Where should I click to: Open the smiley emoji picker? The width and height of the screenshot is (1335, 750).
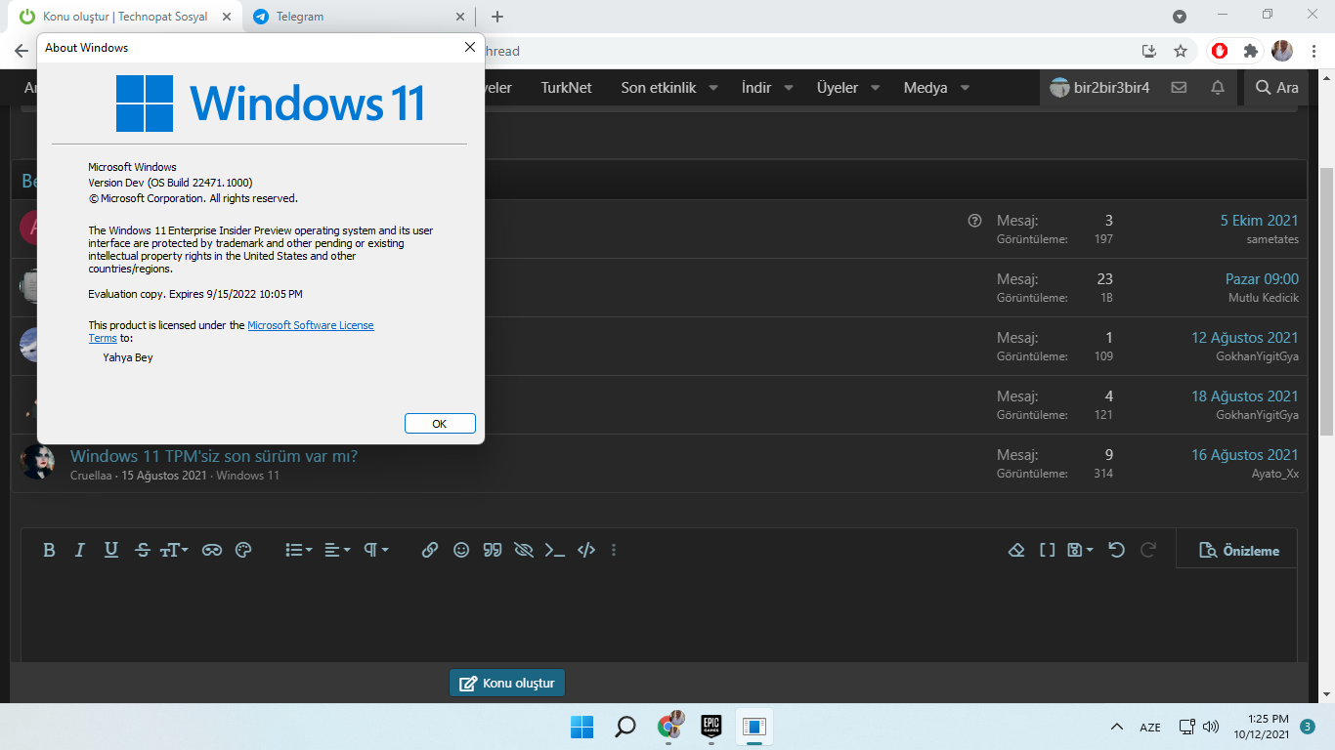(x=461, y=550)
